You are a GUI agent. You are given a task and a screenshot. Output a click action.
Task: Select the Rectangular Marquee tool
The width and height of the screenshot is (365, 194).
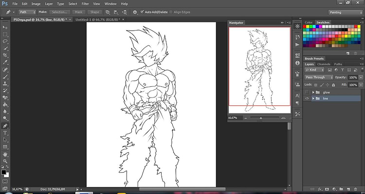click(x=5, y=34)
